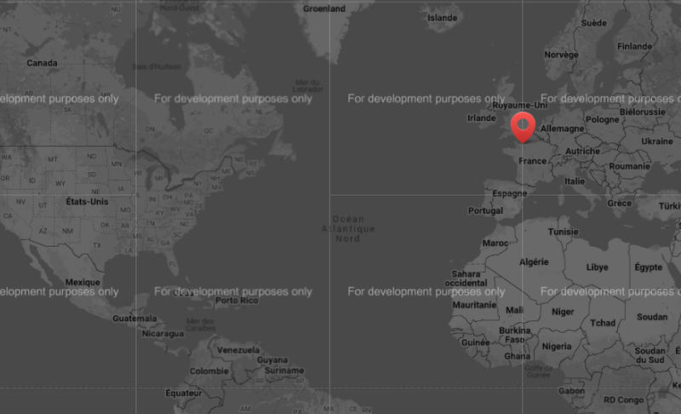Click the Islande map label

click(x=442, y=17)
